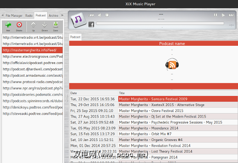Select the Podcast tab above the podcast name
Viewport: 238px width, 163px height.
tap(75, 37)
